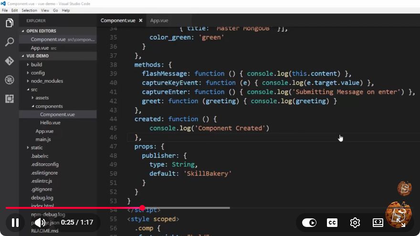This screenshot has width=420, height=236.
Task: Open main.js from the explorer
Action: pos(43,139)
